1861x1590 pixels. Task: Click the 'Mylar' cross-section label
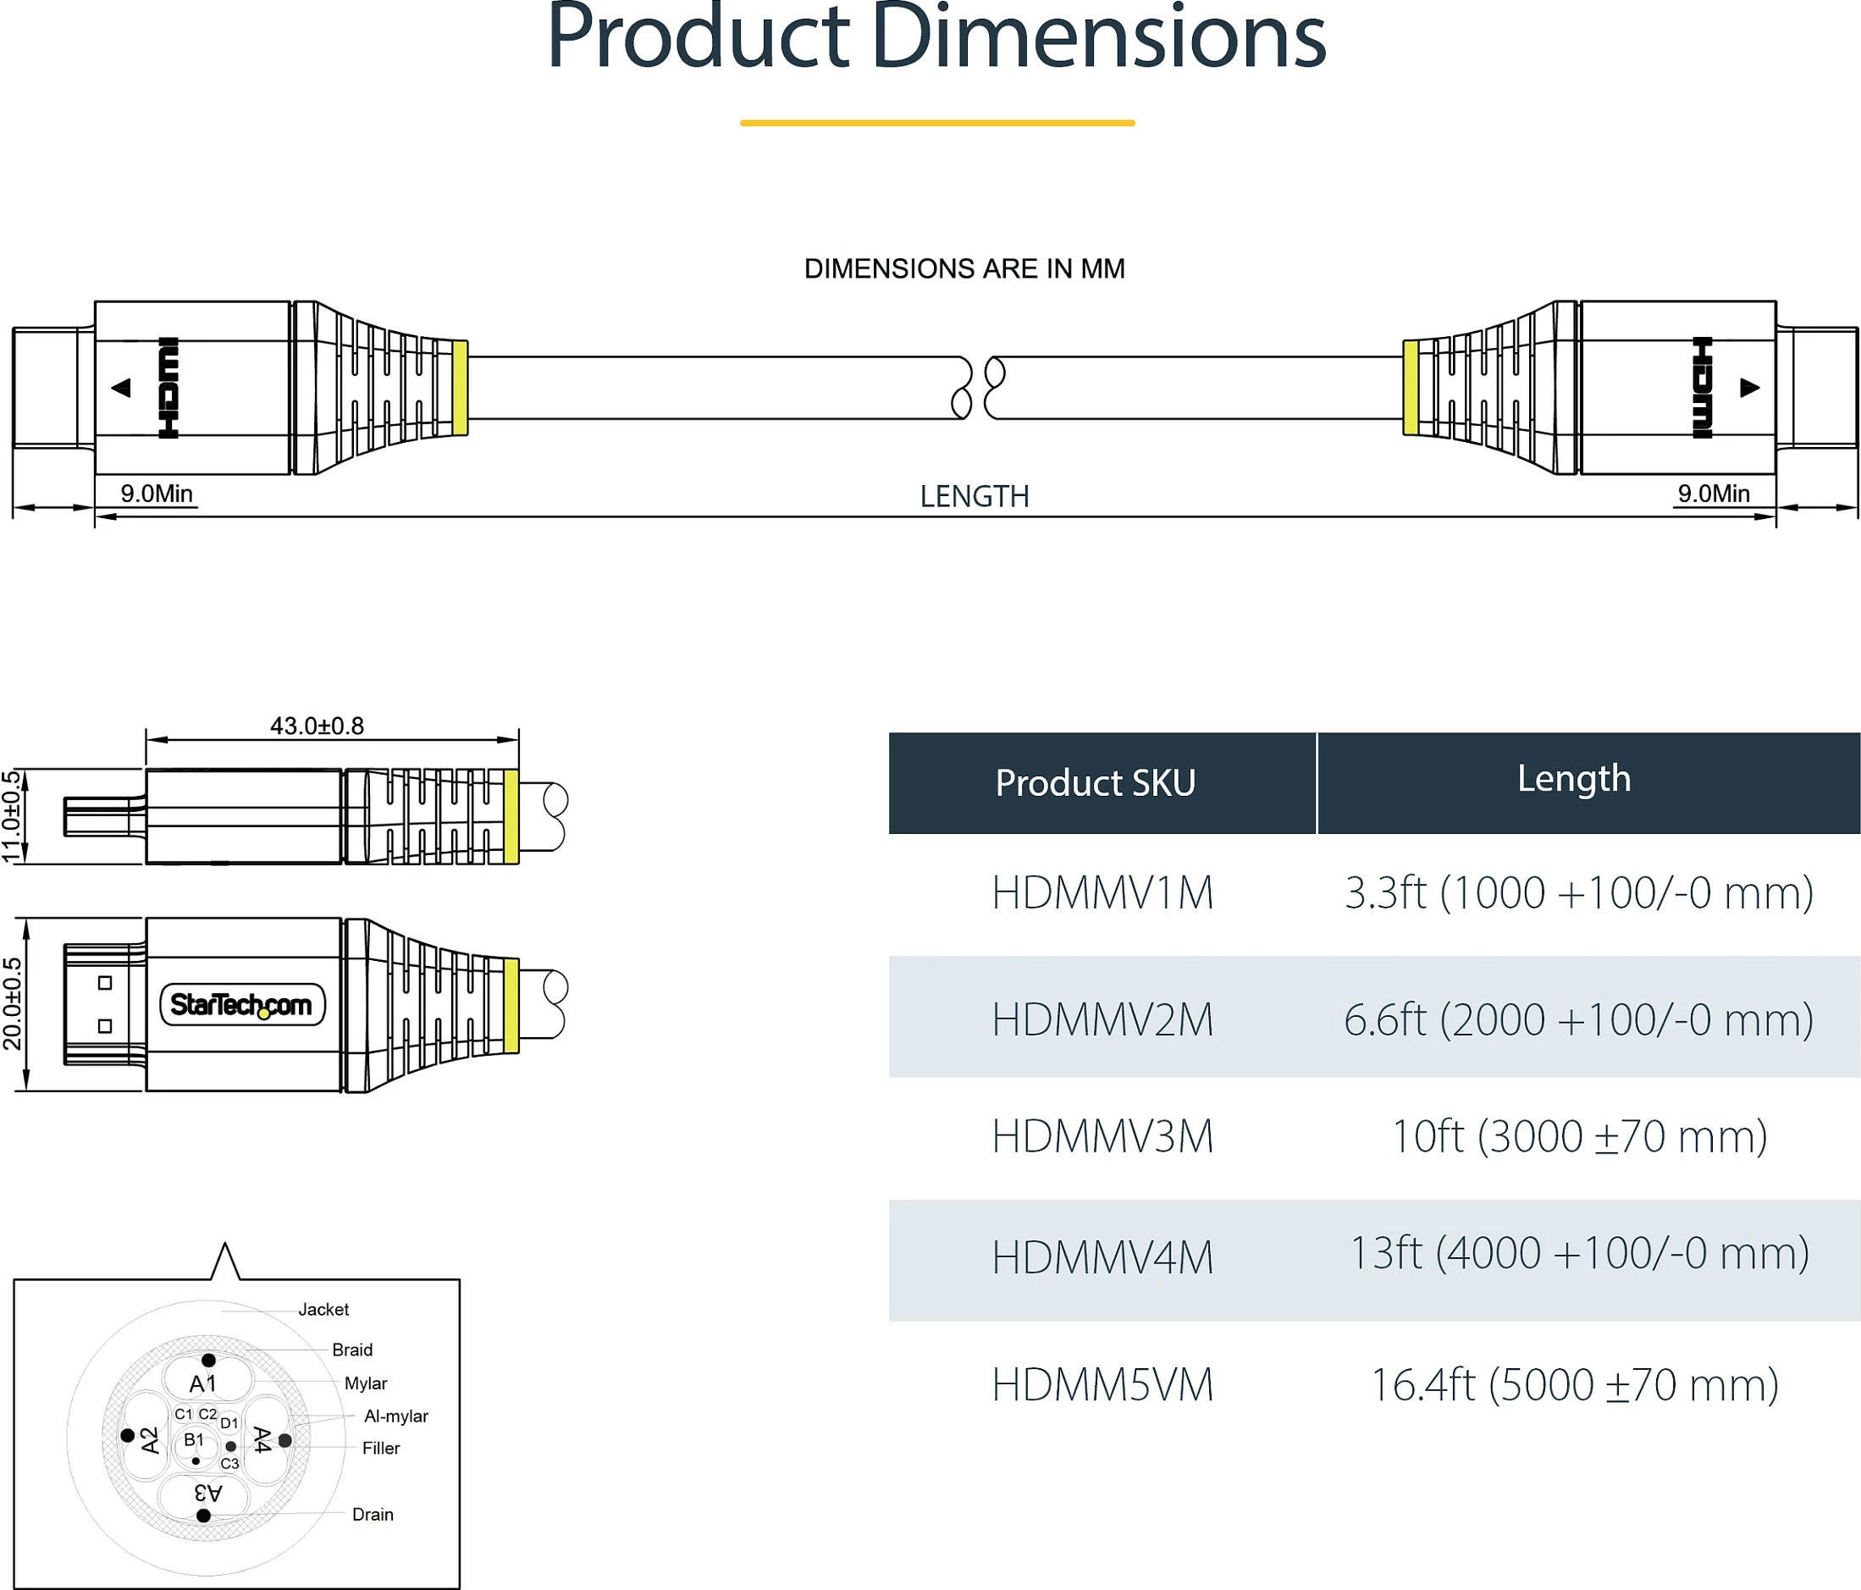click(366, 1383)
